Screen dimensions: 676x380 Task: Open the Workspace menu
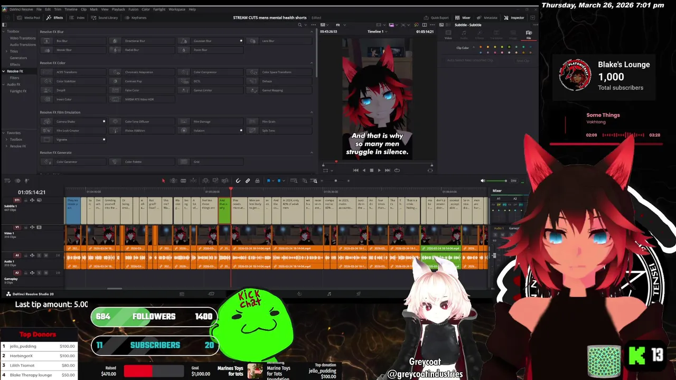pos(177,9)
